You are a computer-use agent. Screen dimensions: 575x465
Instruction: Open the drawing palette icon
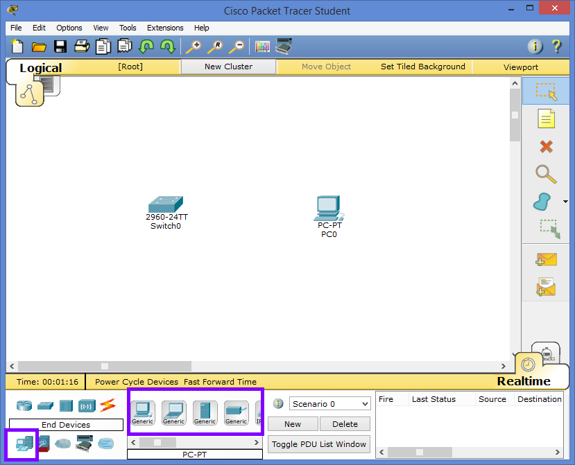pyautogui.click(x=262, y=46)
